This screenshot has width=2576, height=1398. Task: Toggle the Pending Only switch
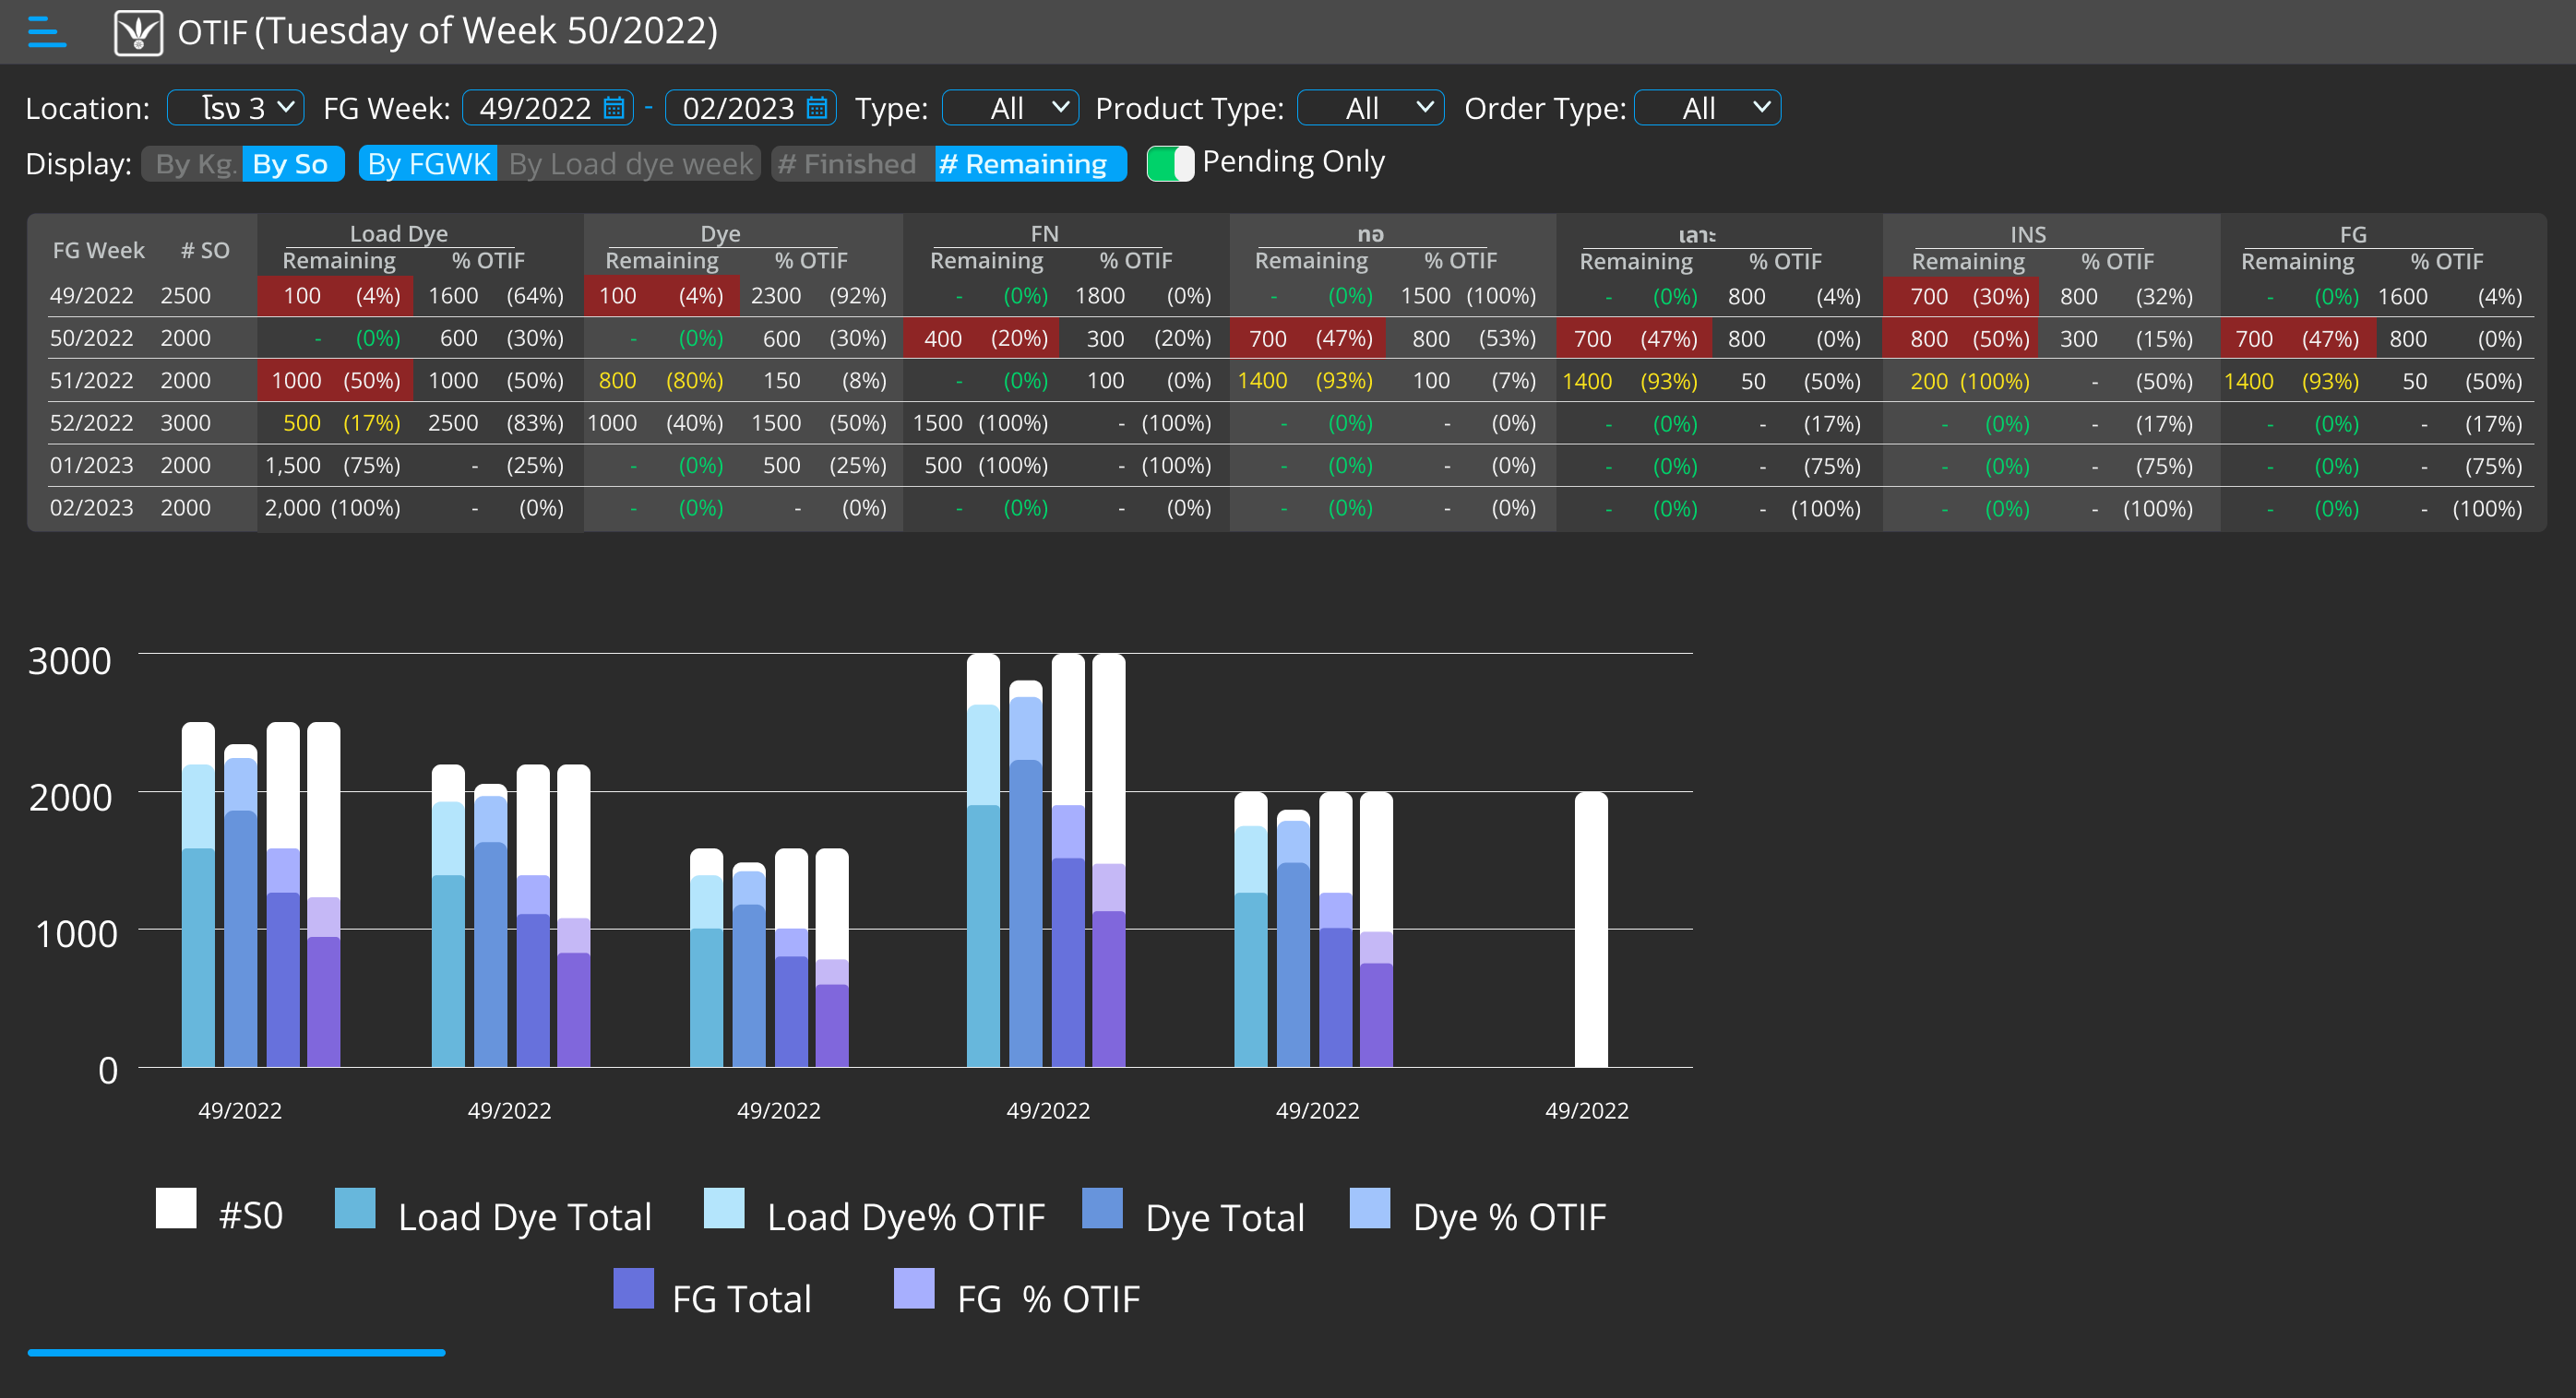(1169, 163)
